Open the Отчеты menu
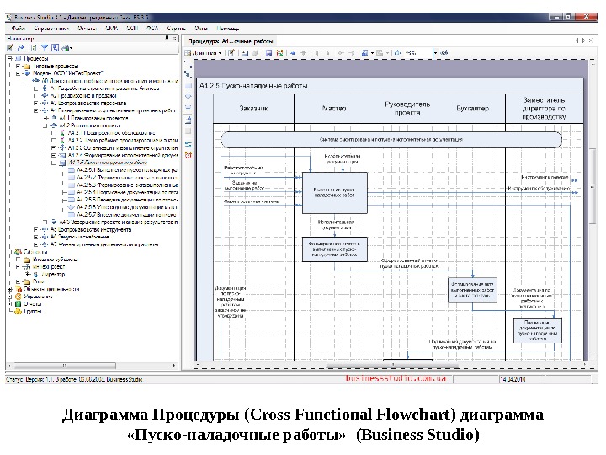The width and height of the screenshot is (606, 455). [x=87, y=29]
